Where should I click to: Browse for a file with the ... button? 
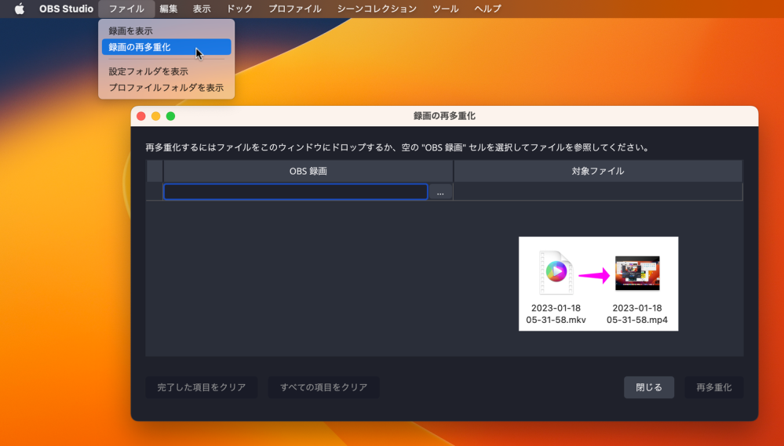click(440, 192)
